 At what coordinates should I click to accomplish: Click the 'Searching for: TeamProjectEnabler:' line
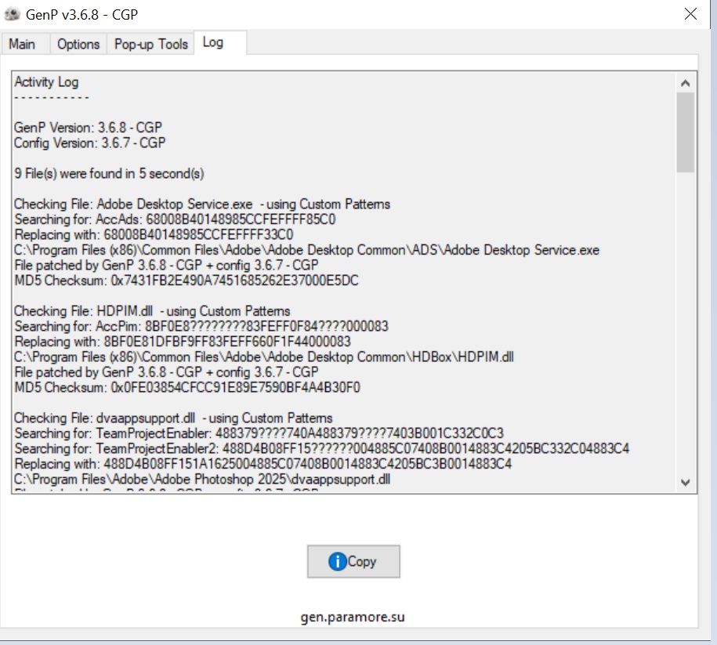(259, 433)
